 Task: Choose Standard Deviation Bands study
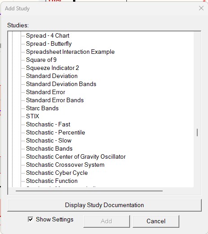tap(61, 84)
